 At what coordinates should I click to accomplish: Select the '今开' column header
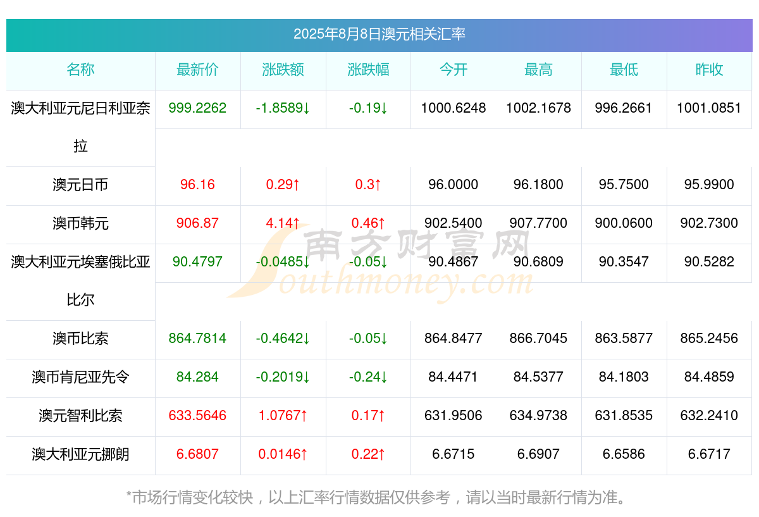point(454,70)
